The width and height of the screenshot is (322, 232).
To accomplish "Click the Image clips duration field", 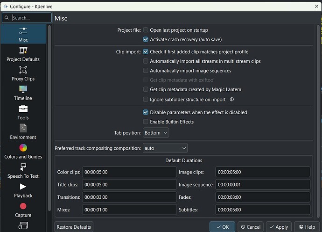I will coord(263,172).
